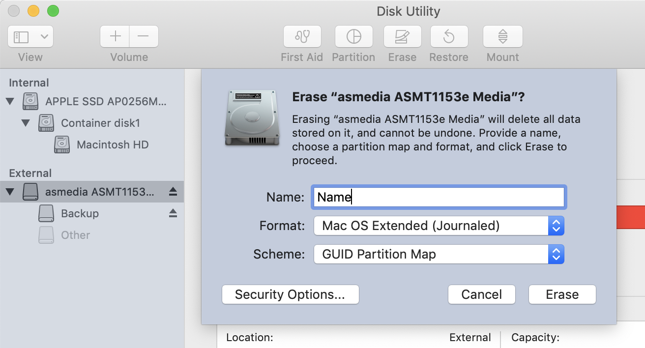Collapse the Container disk1 tree

26,123
